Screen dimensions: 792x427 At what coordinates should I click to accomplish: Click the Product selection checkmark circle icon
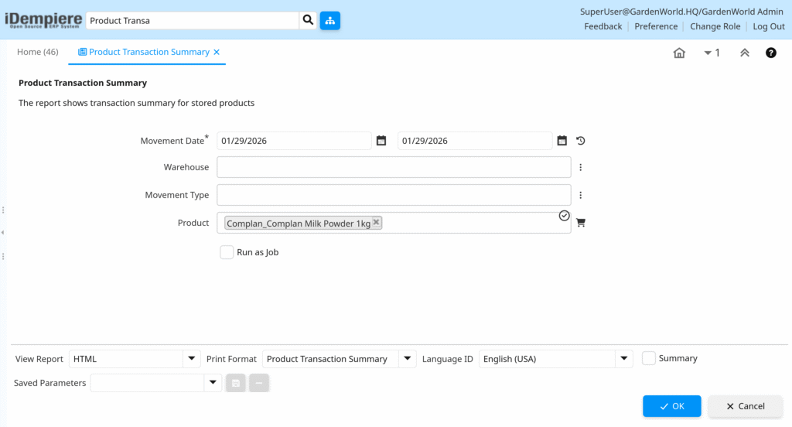pos(564,216)
